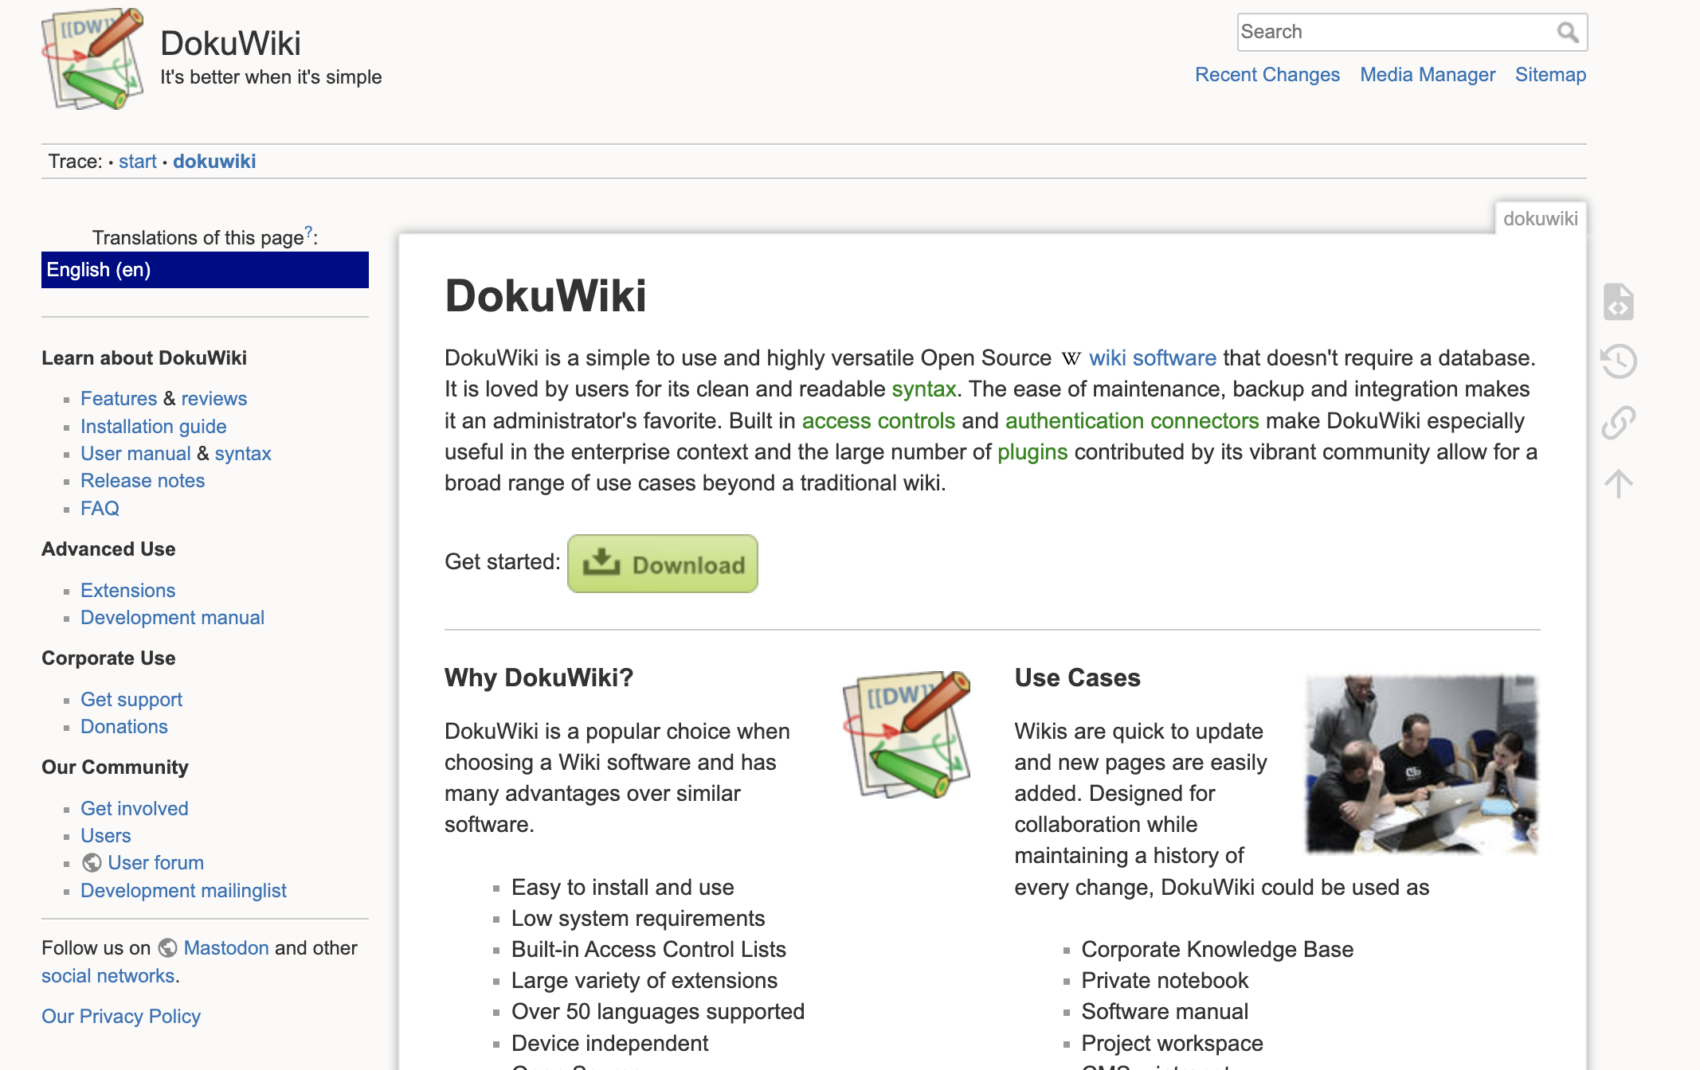Click the translations help question mark

pos(309,232)
